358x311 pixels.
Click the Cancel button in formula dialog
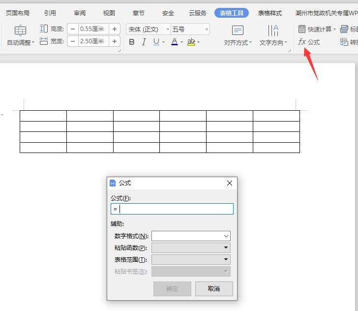point(214,289)
